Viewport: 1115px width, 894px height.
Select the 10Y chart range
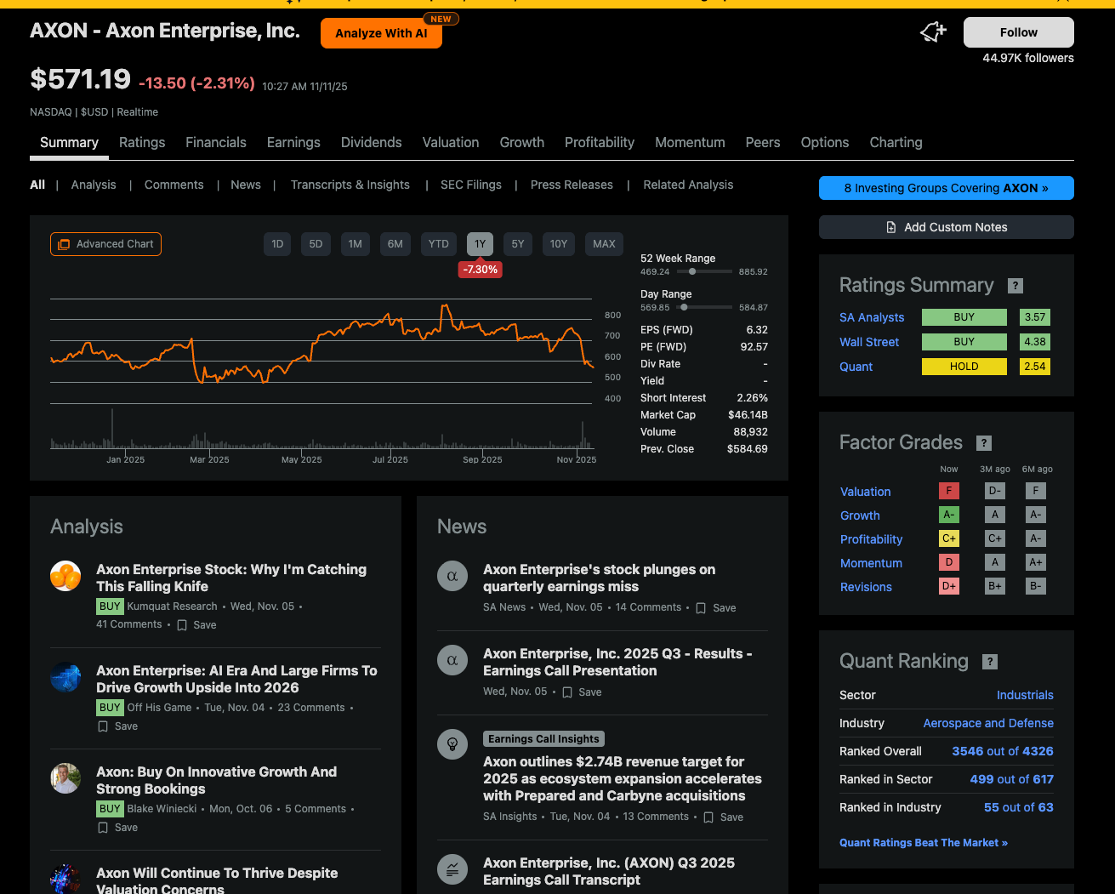pos(559,244)
